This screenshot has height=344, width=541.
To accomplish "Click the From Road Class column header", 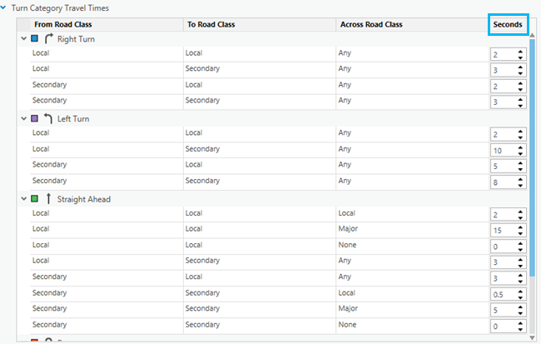I will [62, 24].
